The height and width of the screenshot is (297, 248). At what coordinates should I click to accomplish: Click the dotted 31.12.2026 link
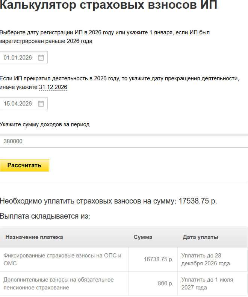click(53, 87)
